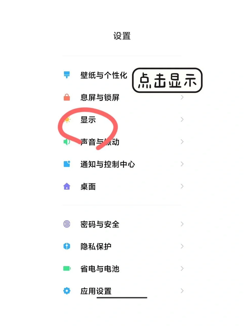Select the speaker icon for 声音与振动
The height and width of the screenshot is (326, 244).
(x=66, y=142)
